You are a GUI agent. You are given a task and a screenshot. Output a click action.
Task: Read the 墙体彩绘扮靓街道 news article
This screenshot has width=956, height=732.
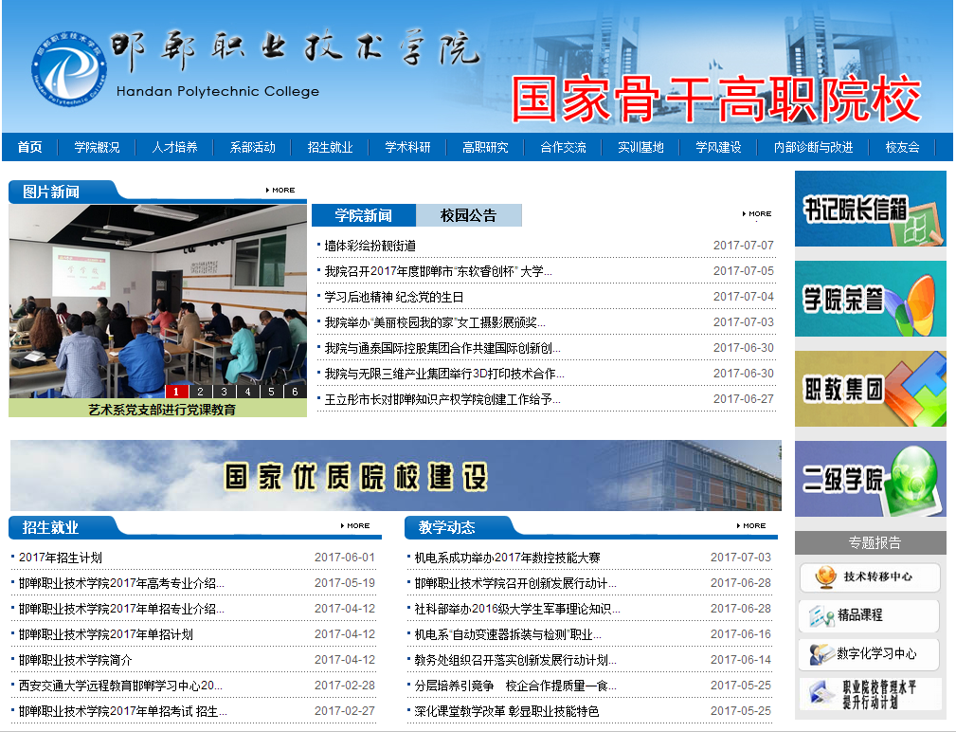point(370,246)
